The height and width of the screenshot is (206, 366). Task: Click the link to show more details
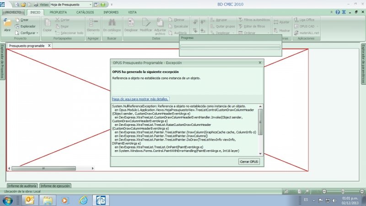click(140, 99)
